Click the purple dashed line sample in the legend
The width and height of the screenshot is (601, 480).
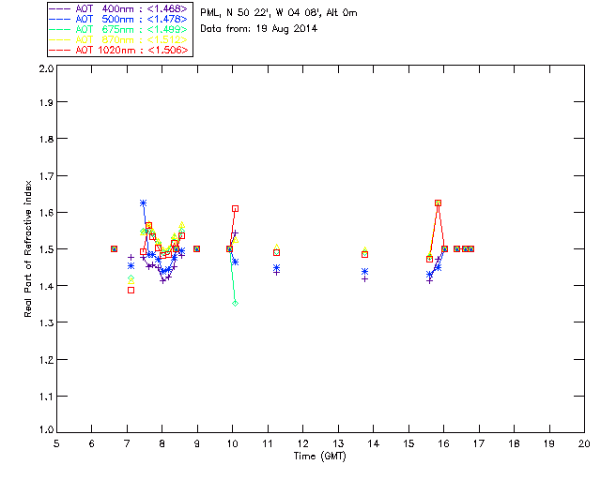(x=60, y=8)
